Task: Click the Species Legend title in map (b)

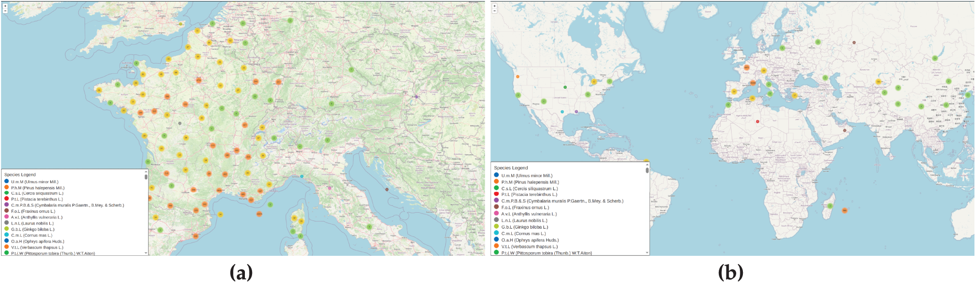Action: (x=511, y=168)
